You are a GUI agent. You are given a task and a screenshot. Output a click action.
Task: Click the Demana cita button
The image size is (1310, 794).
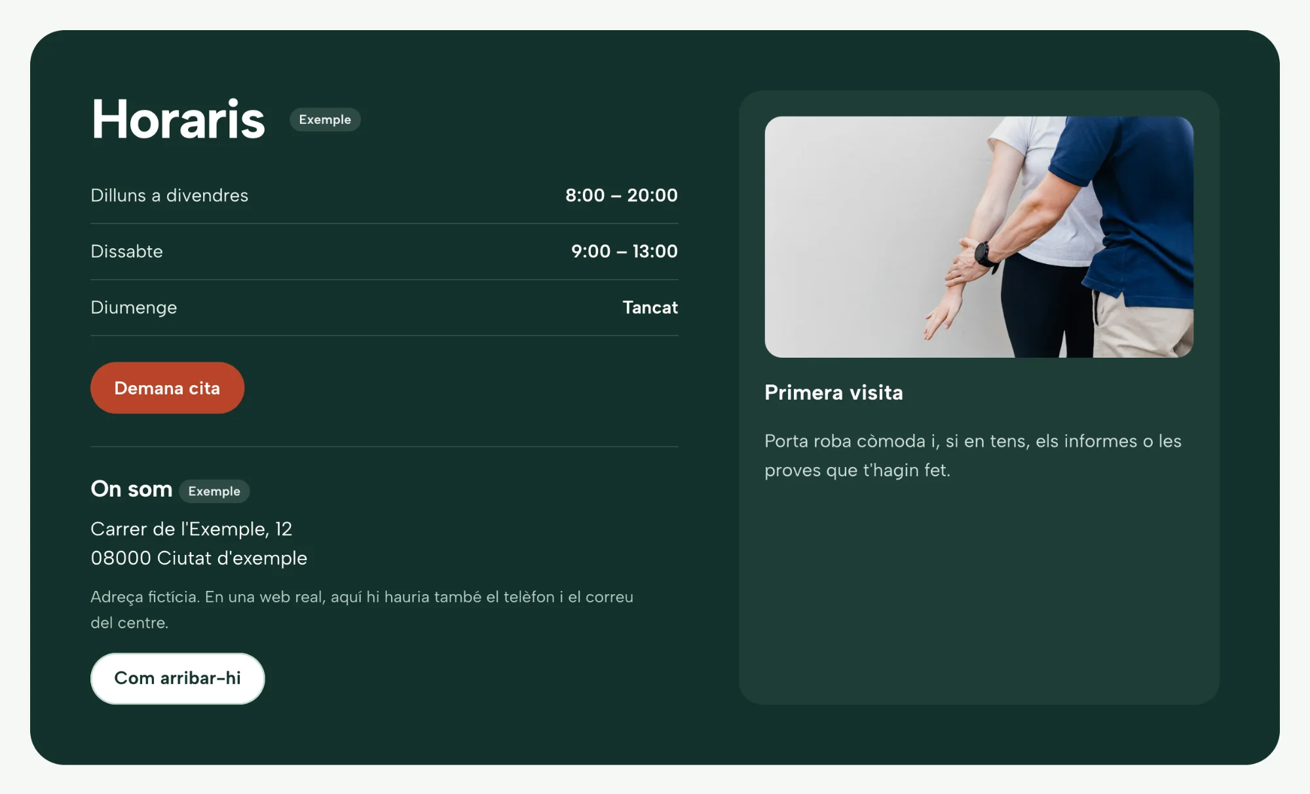coord(167,388)
